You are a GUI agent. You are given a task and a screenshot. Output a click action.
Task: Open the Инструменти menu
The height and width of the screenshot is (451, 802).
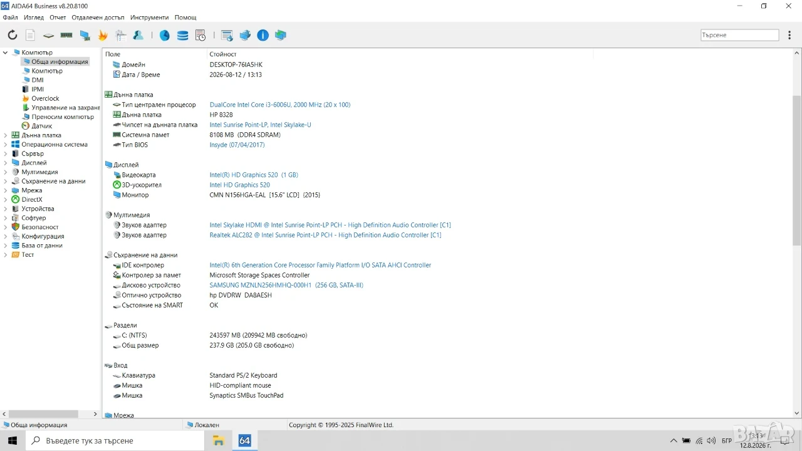[x=150, y=18]
